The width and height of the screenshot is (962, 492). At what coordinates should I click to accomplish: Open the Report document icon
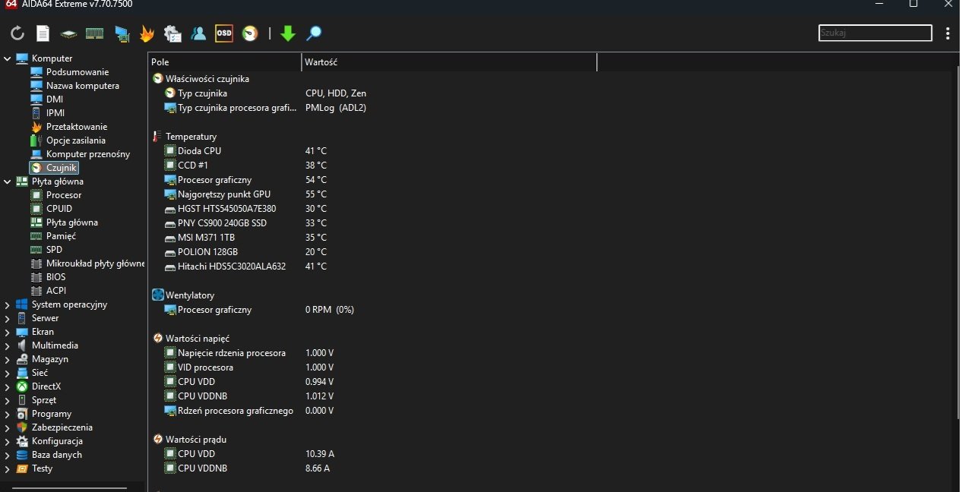click(x=43, y=33)
